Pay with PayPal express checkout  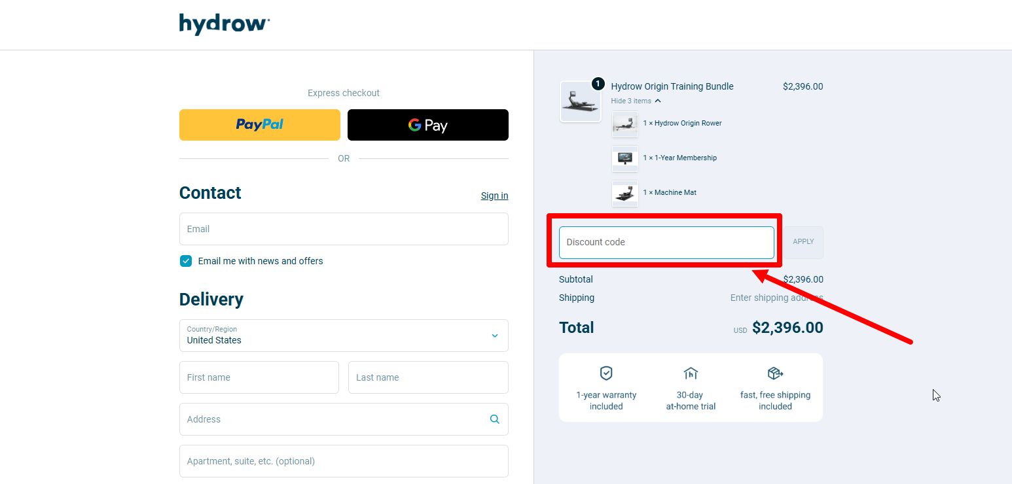click(x=260, y=125)
